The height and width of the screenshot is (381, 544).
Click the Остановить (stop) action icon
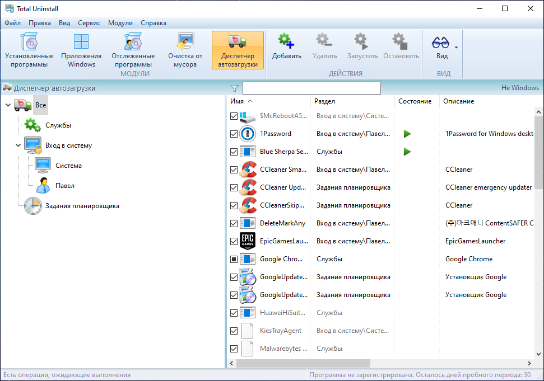[401, 41]
